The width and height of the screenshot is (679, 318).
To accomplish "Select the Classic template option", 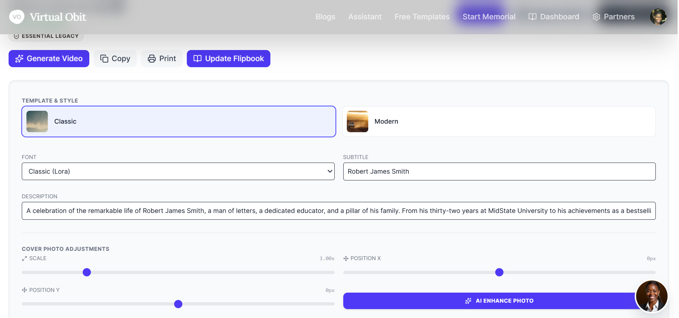I will pos(179,121).
